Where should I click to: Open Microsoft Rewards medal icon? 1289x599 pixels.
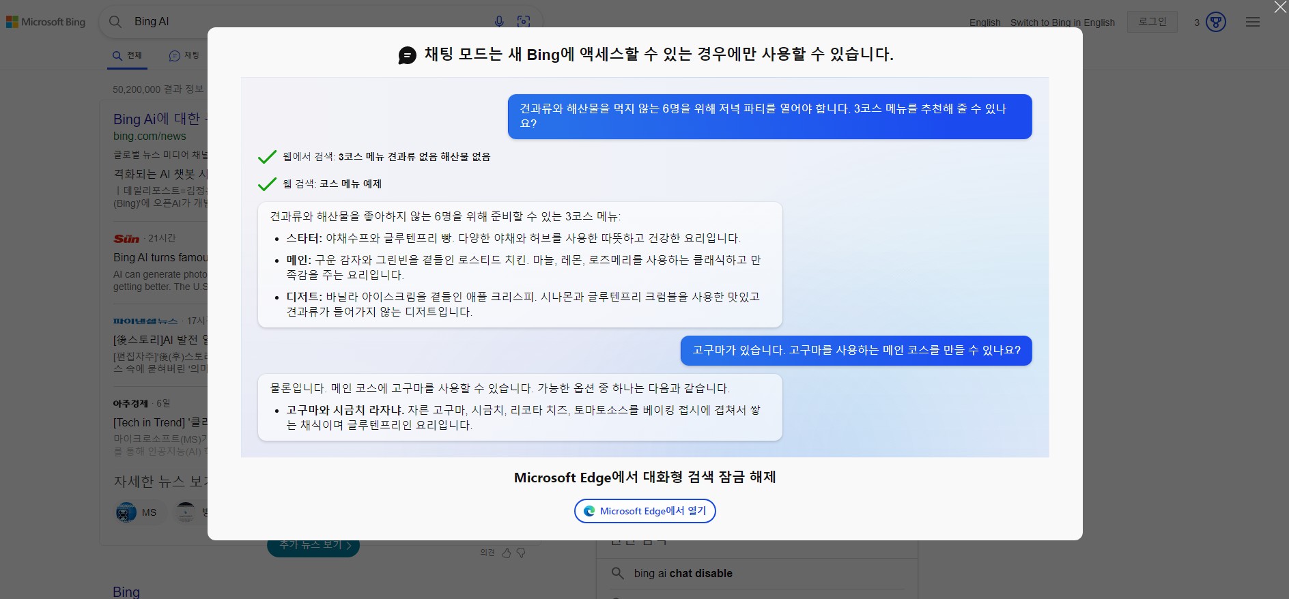1216,22
